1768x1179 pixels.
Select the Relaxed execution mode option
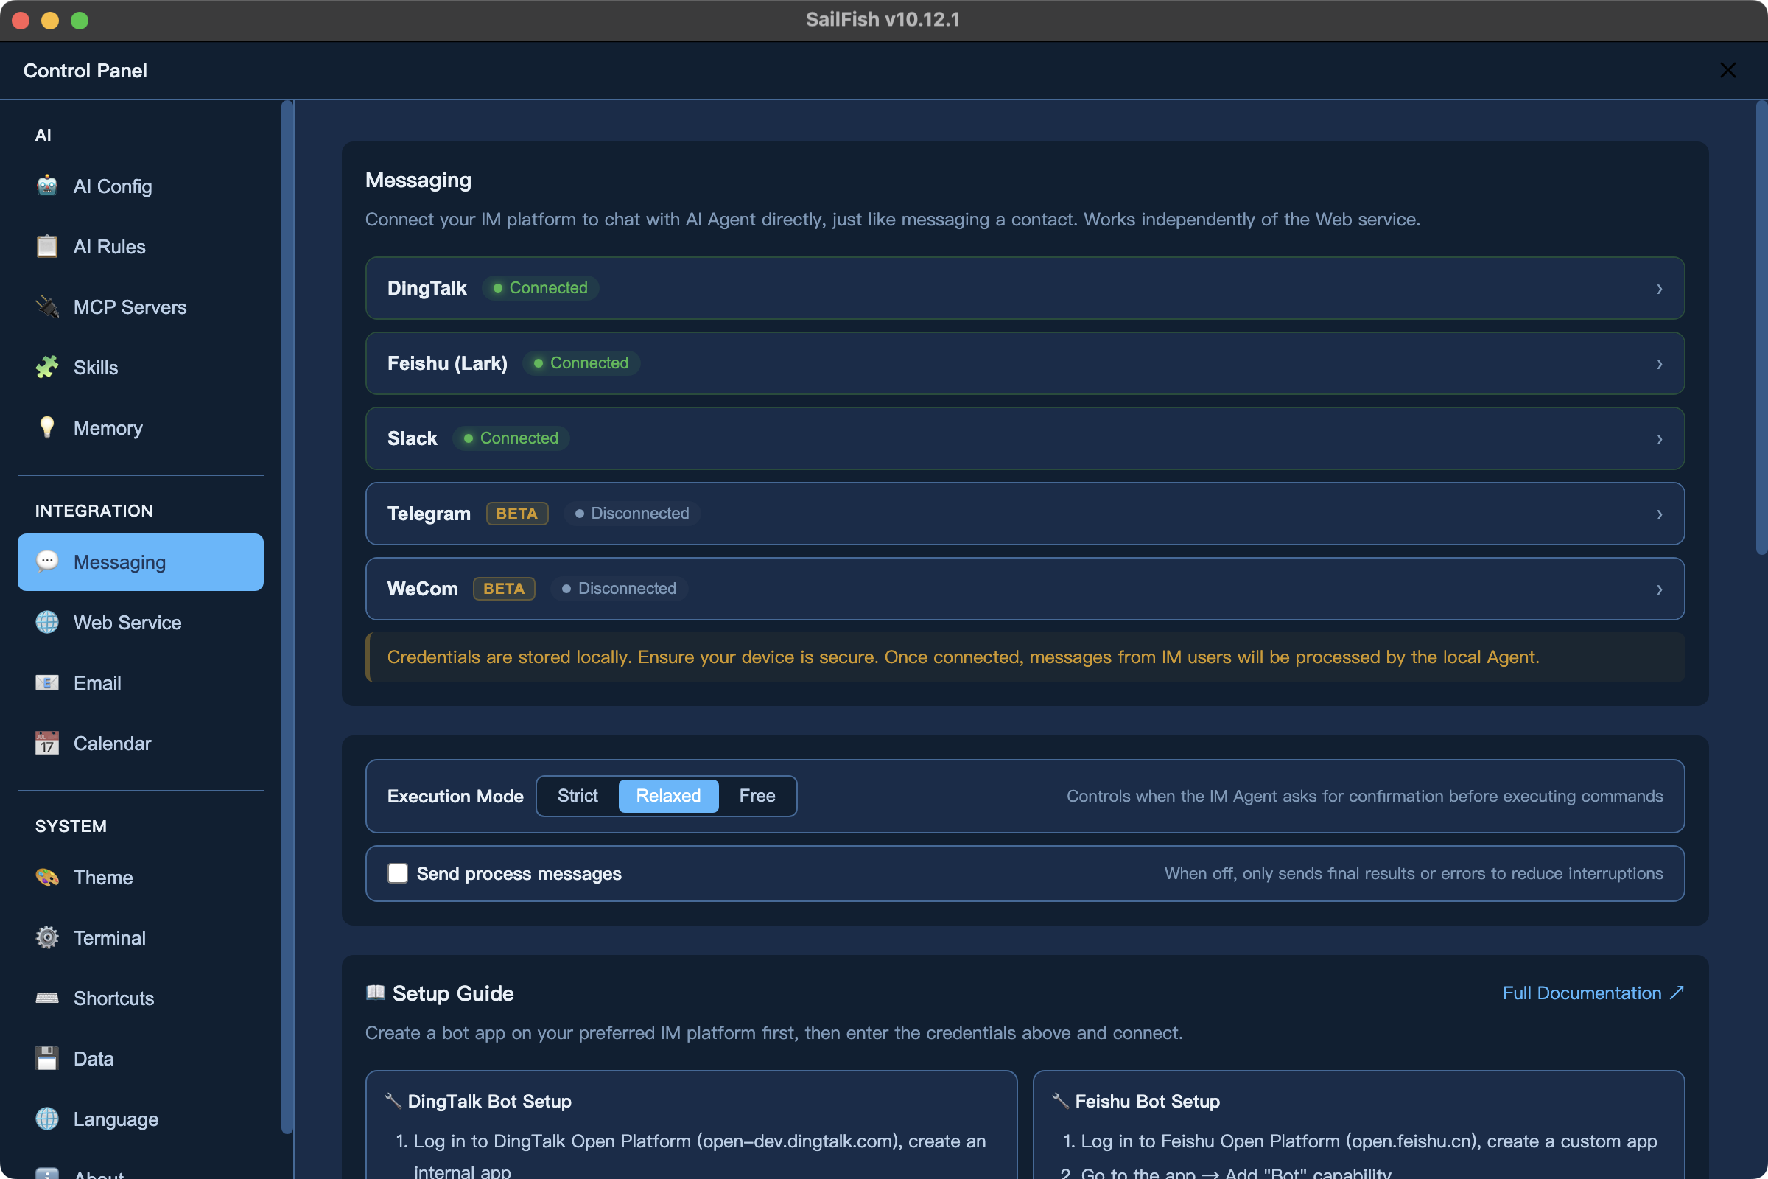(667, 796)
